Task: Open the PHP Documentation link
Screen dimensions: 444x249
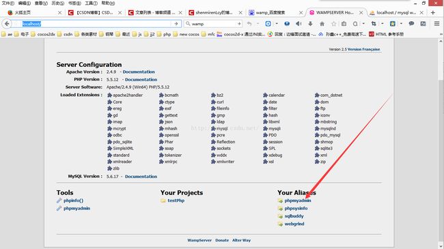Action: coord(141,80)
